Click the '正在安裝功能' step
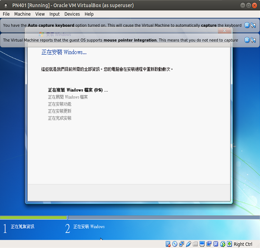Viewport: 260px width, 248px height. click(x=60, y=104)
